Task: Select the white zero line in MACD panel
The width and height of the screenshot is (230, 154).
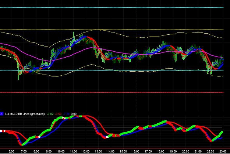Action: pyautogui.click(x=112, y=128)
